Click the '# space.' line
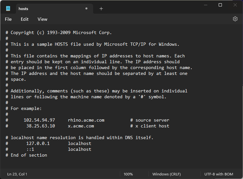Screen dimensions: 243x179 click(x=16, y=79)
